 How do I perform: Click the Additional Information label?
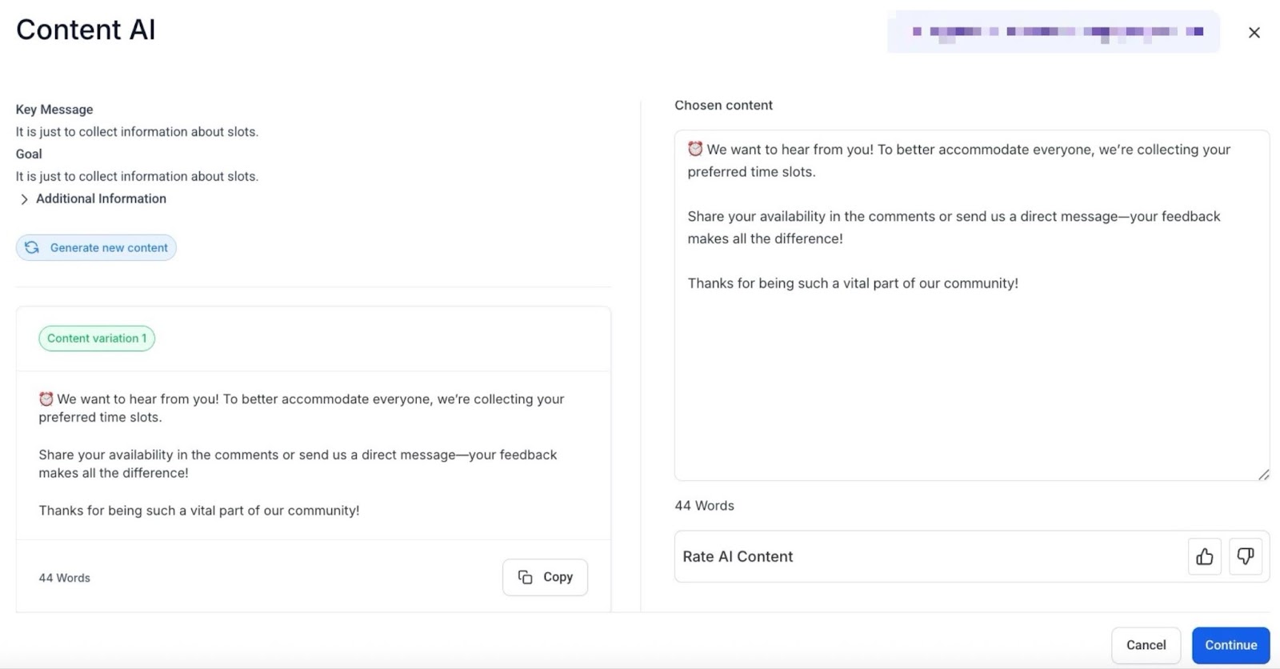click(101, 198)
